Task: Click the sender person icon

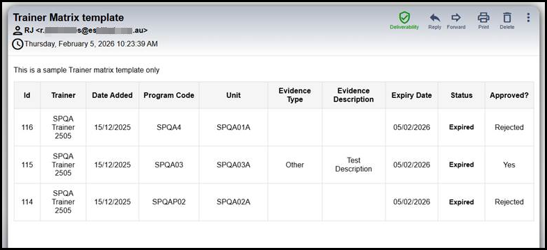Action: (x=17, y=31)
